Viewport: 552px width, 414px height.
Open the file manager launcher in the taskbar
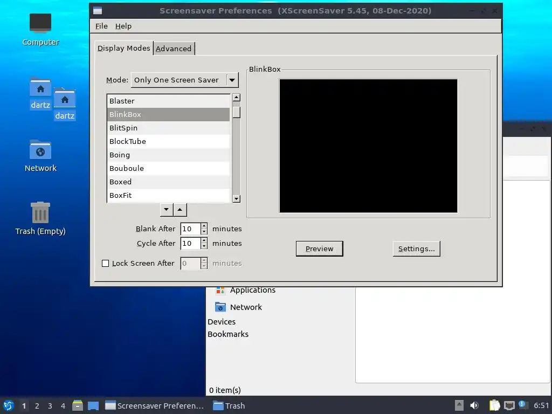78,405
